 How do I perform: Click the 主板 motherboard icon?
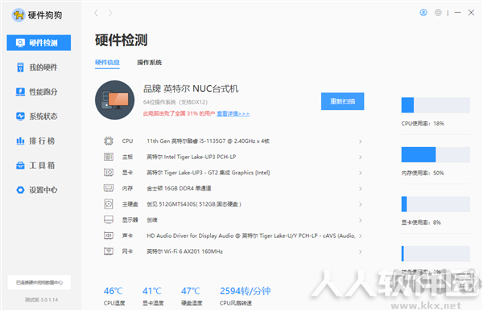(109, 157)
